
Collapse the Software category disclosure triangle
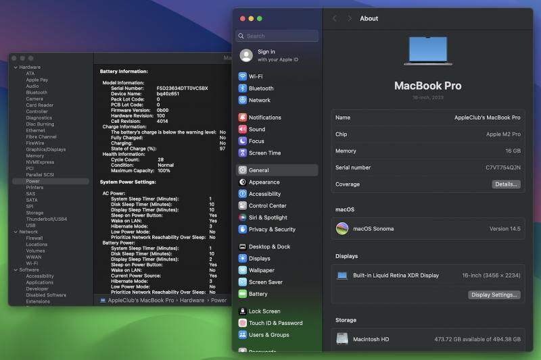point(15,269)
